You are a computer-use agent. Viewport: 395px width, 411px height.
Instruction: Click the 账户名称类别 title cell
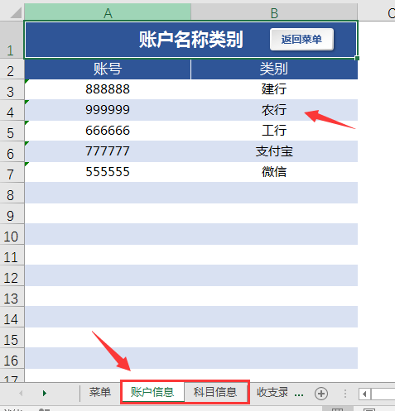click(191, 40)
